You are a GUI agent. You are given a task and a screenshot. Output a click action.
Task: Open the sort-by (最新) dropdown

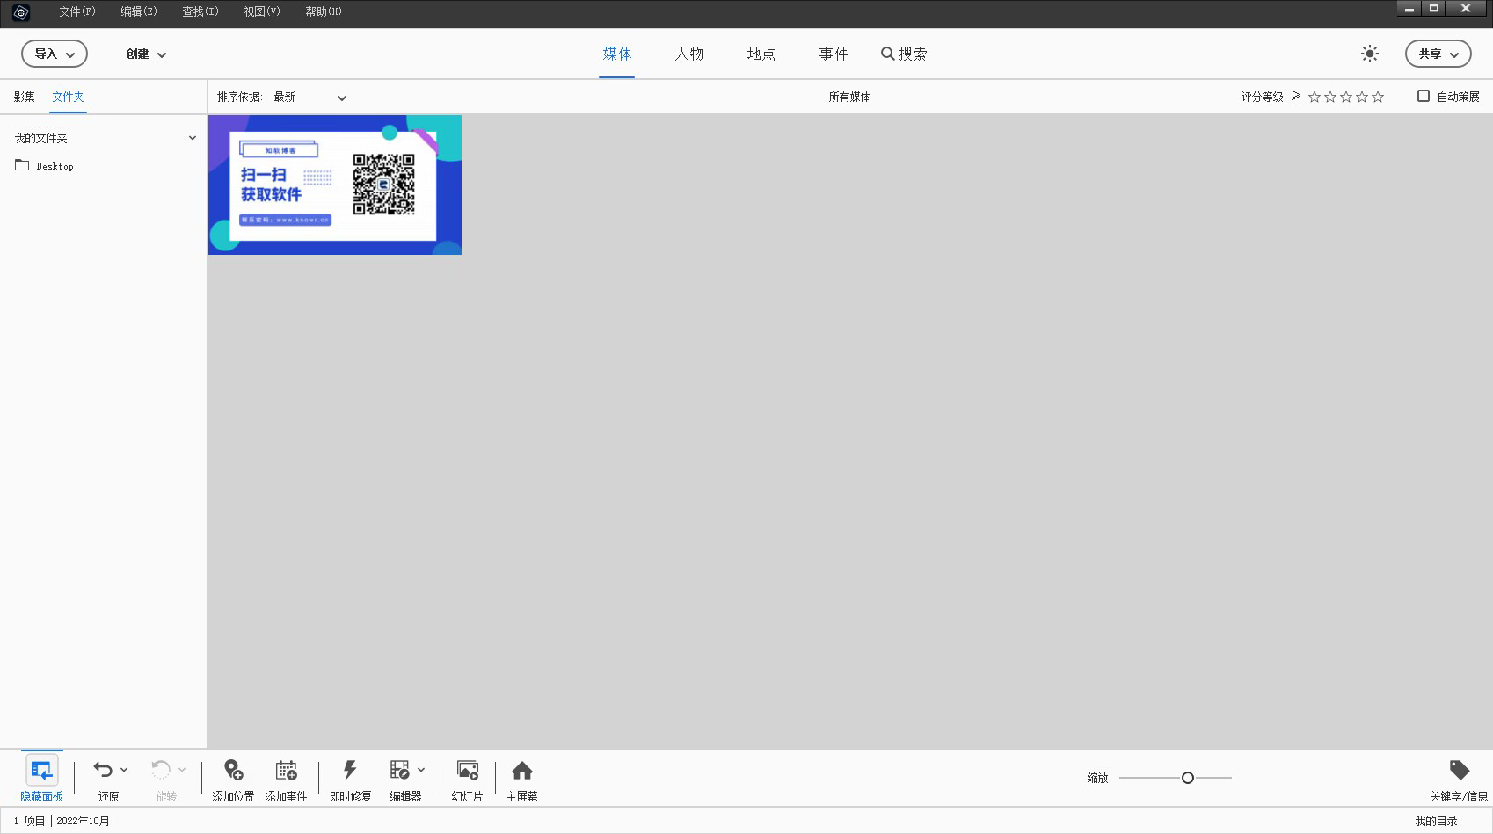[310, 97]
